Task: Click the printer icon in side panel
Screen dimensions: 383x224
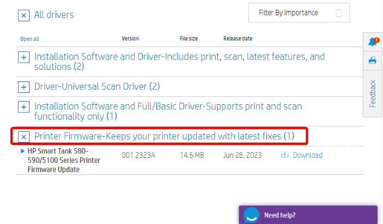Action: [x=373, y=61]
